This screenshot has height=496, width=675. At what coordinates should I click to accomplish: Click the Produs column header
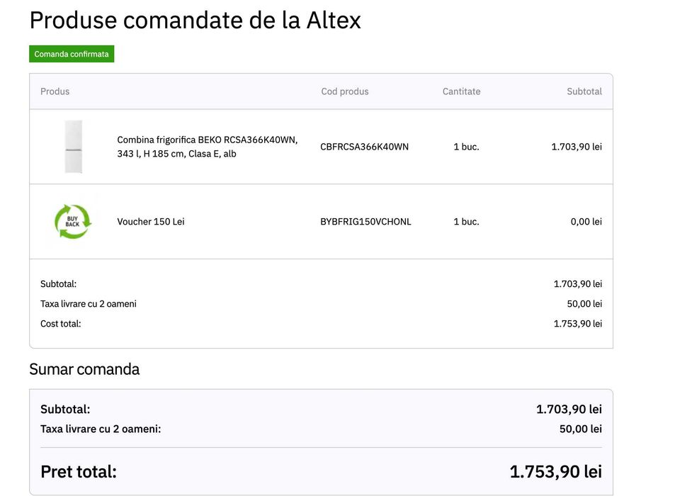click(55, 91)
